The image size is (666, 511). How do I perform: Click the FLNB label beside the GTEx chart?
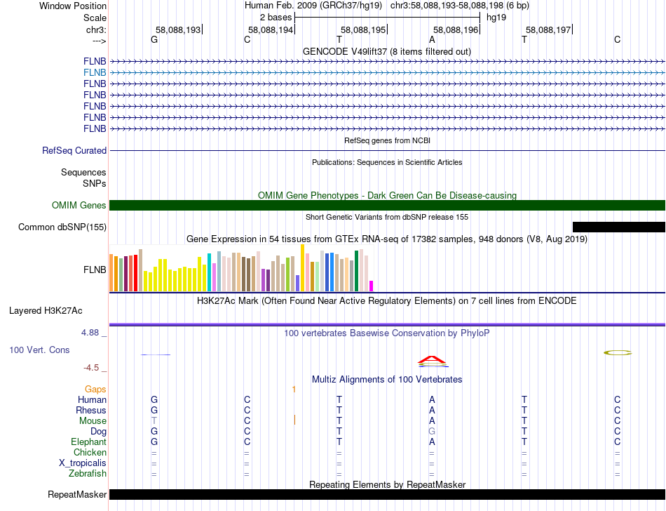95,270
